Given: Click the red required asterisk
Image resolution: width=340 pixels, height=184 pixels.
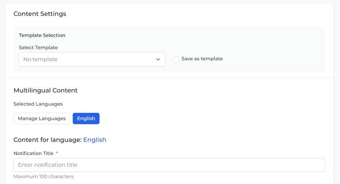Looking at the screenshot, I should pyautogui.click(x=57, y=153).
